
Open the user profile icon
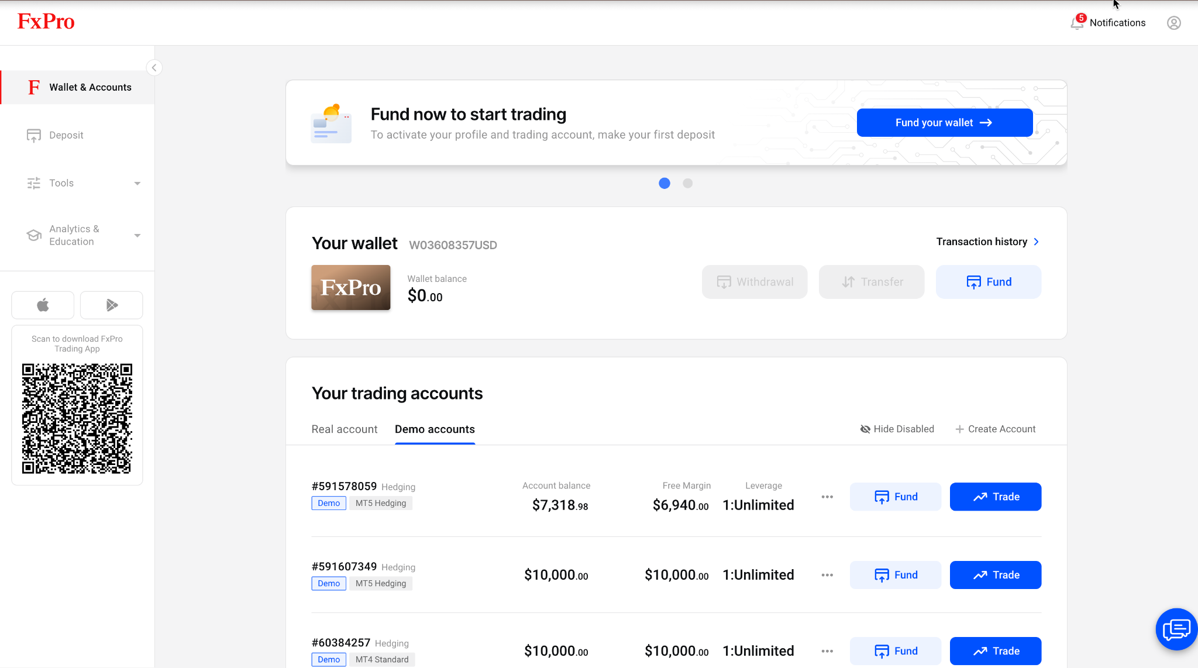pos(1173,23)
